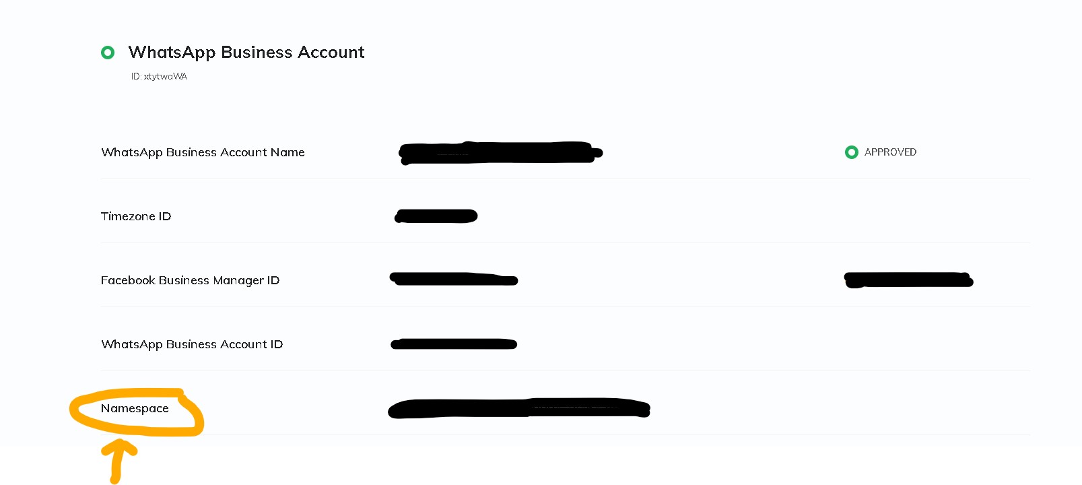Click the WhatsApp Business Account Name label
The height and width of the screenshot is (485, 1082).
pos(203,152)
